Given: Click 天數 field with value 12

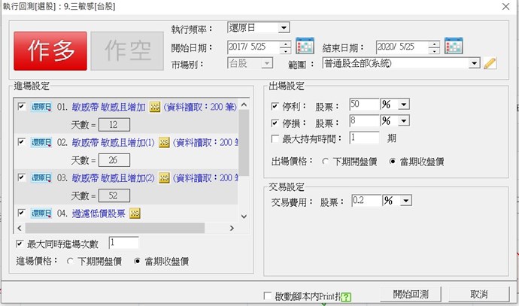Looking at the screenshot, I should click(114, 125).
